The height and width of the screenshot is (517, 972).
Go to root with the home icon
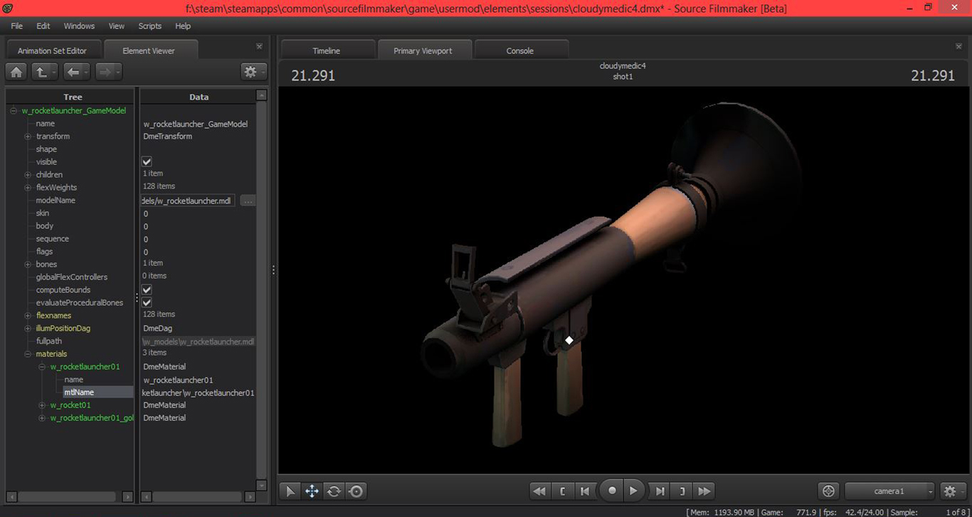pos(16,72)
